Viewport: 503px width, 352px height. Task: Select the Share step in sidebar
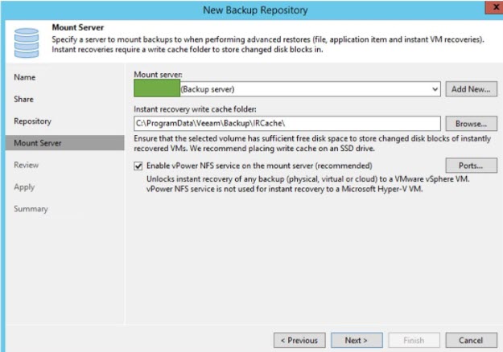(x=26, y=99)
